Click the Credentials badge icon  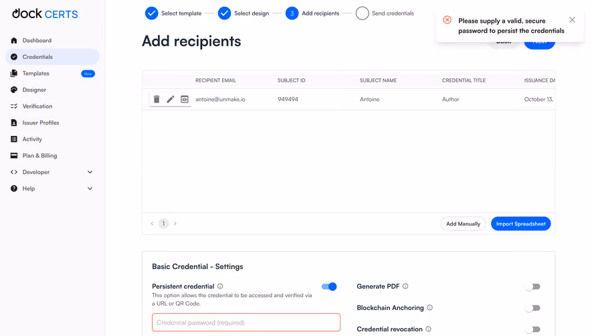[14, 57]
